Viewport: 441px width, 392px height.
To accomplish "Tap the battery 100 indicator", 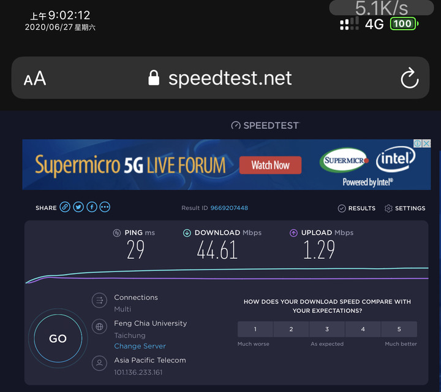I will point(404,24).
